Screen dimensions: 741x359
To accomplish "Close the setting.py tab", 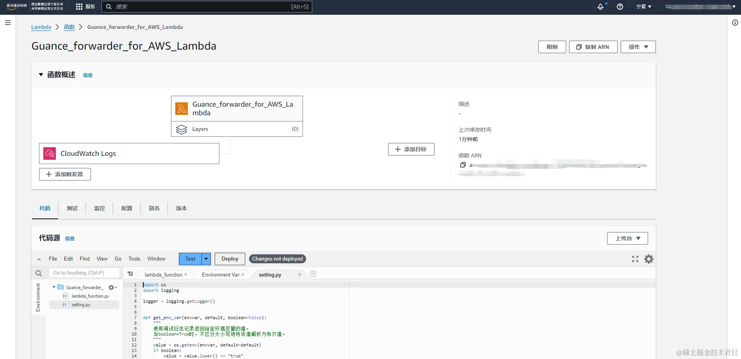I will [x=299, y=275].
